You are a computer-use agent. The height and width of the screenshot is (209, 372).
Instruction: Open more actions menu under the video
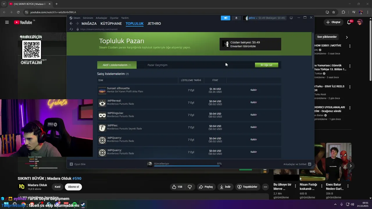click(265, 187)
